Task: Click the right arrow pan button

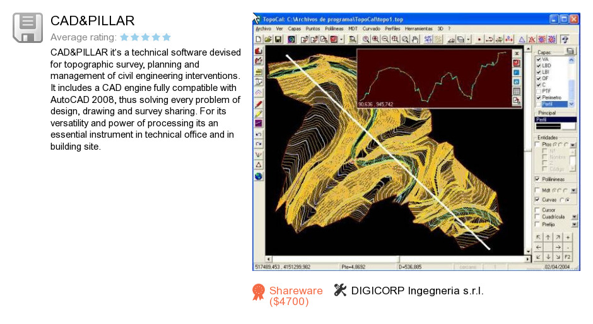Action: (558, 247)
